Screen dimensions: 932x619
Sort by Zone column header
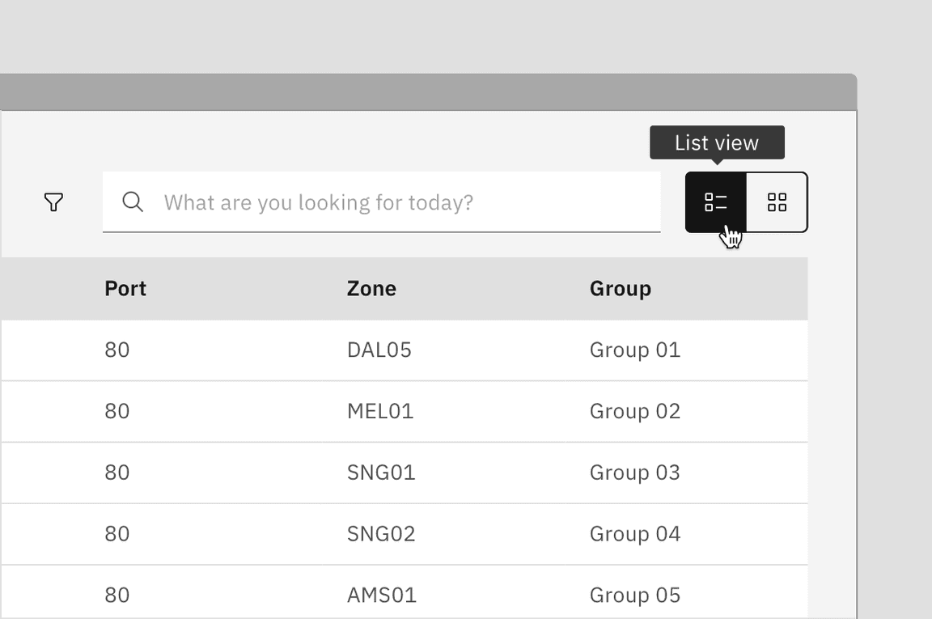point(371,289)
